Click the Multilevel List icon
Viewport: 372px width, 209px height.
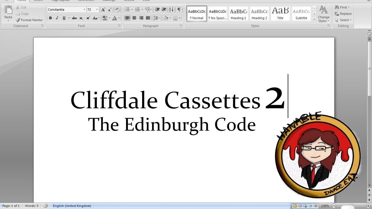click(148, 10)
